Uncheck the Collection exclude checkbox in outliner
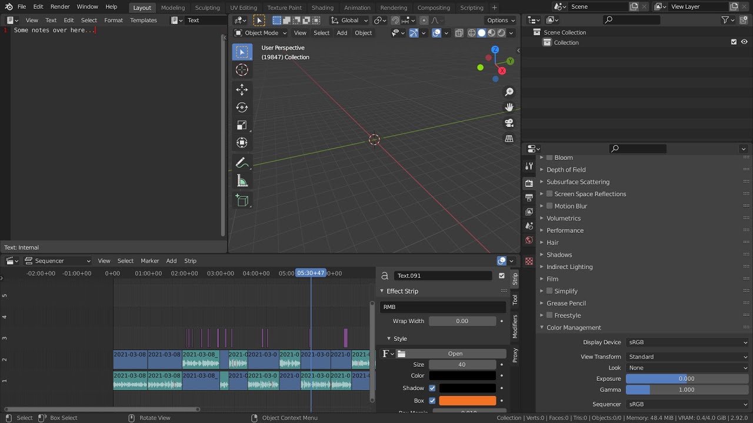Screen dimensions: 753x423 click(x=734, y=42)
